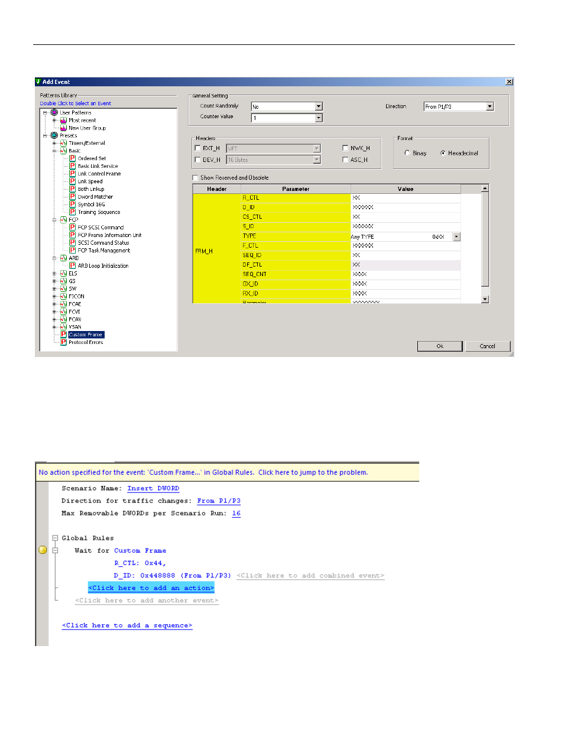
Task: Click the FCP Task Management pattern icon
Action: 72,251
